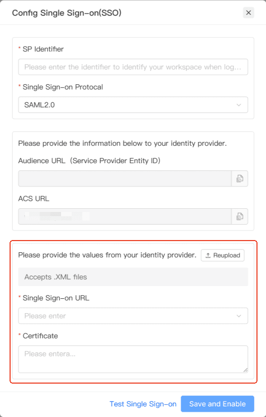Select the Audience URL read-only field
The image size is (266, 417).
125,179
